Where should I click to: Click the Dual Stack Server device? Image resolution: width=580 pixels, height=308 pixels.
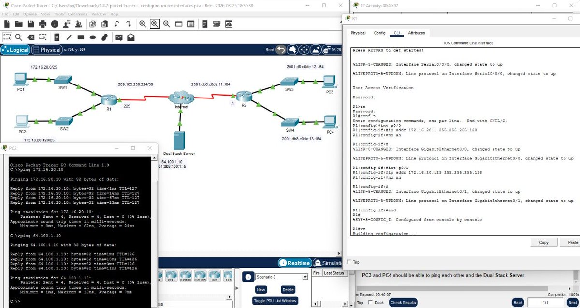[x=179, y=140]
